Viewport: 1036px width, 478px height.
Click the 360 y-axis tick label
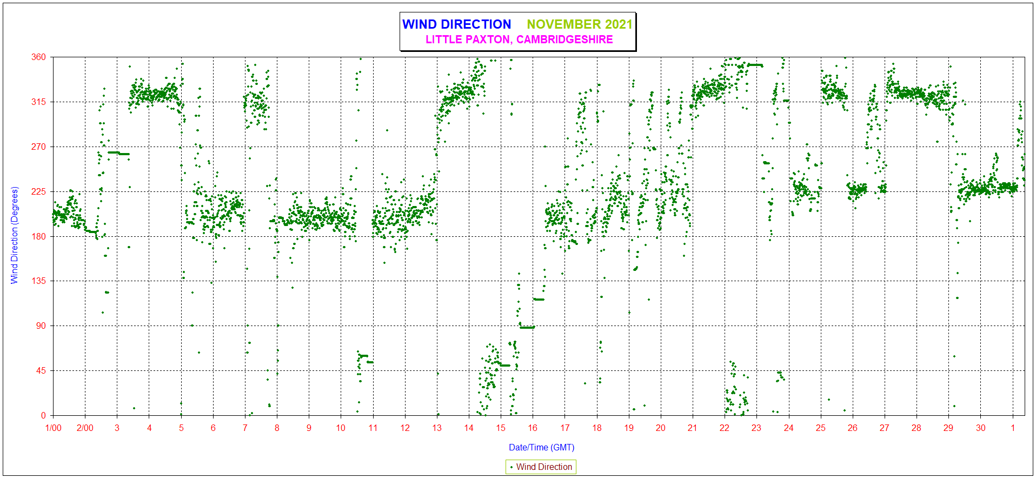(x=38, y=57)
